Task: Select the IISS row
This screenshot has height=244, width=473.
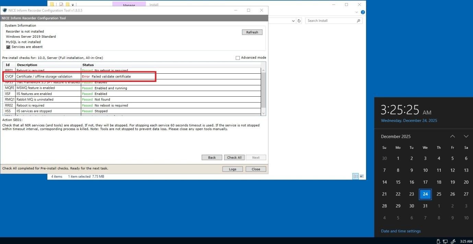Action: pyautogui.click(x=132, y=111)
